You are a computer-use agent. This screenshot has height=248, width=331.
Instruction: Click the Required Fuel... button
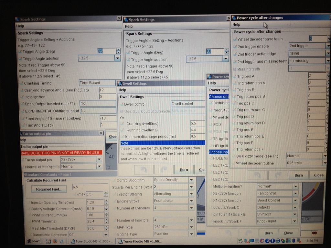tap(49, 189)
